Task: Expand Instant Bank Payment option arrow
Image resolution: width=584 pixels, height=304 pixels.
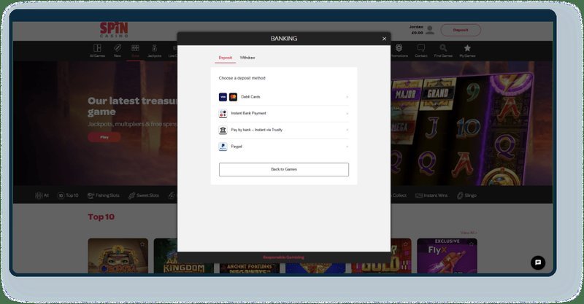Action: point(347,114)
